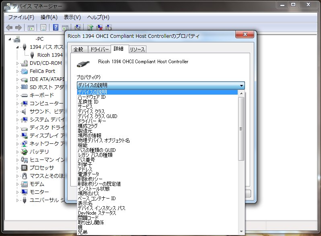This screenshot has height=236, width=321.
Task: Click the Back arrow toolbar icon
Action: pyautogui.click(x=9, y=27)
